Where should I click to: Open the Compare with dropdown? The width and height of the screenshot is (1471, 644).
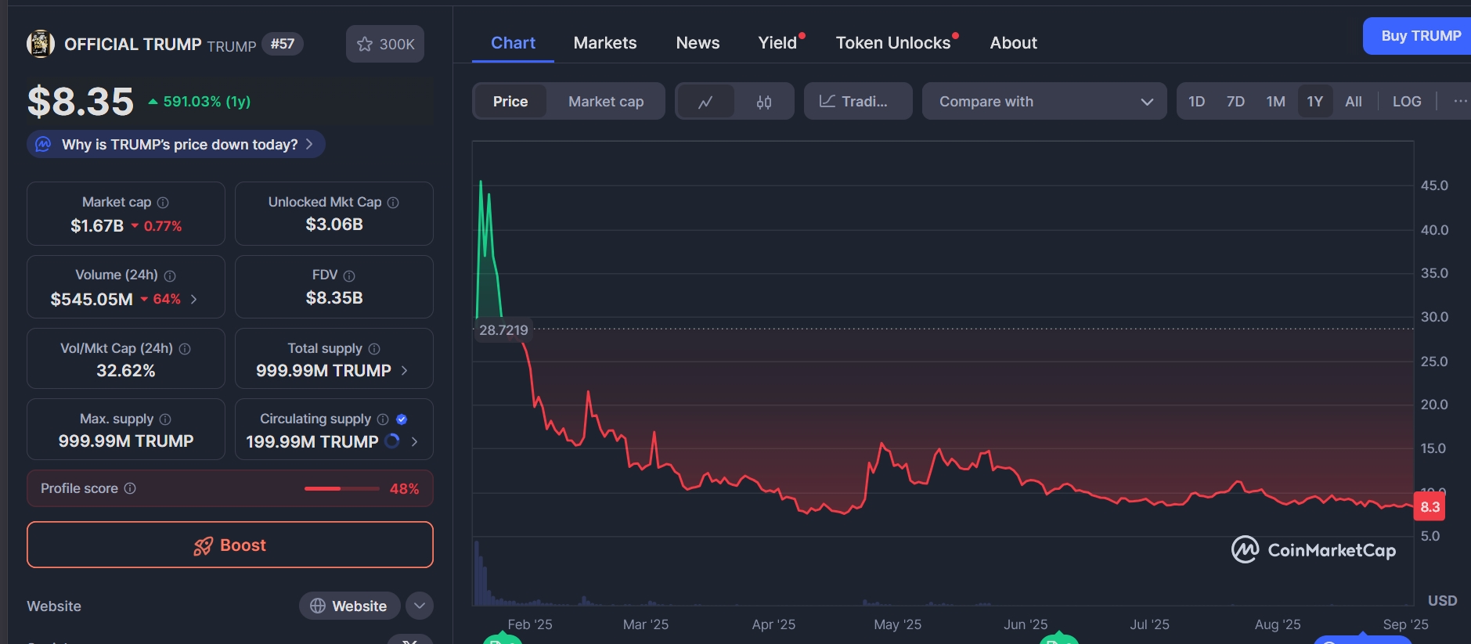[1044, 102]
